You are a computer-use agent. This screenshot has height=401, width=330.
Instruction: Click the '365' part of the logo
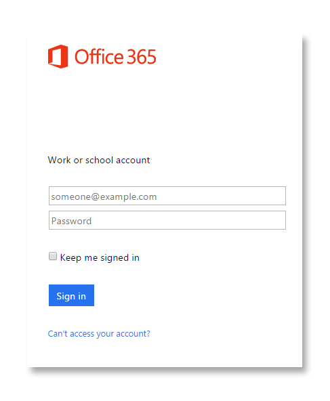click(x=142, y=57)
